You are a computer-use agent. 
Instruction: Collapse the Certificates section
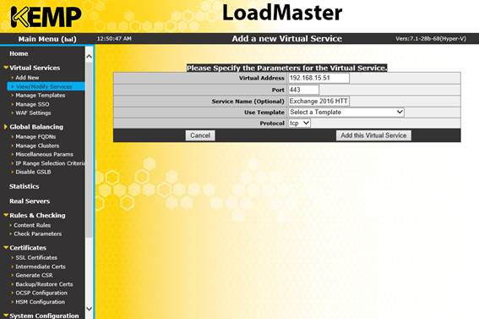tap(28, 248)
